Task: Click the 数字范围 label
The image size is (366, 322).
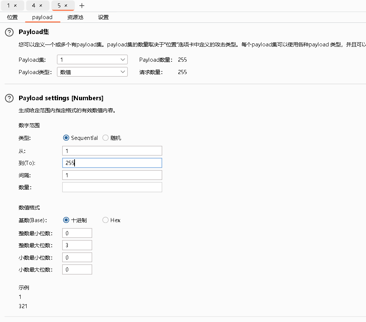Action: point(29,126)
